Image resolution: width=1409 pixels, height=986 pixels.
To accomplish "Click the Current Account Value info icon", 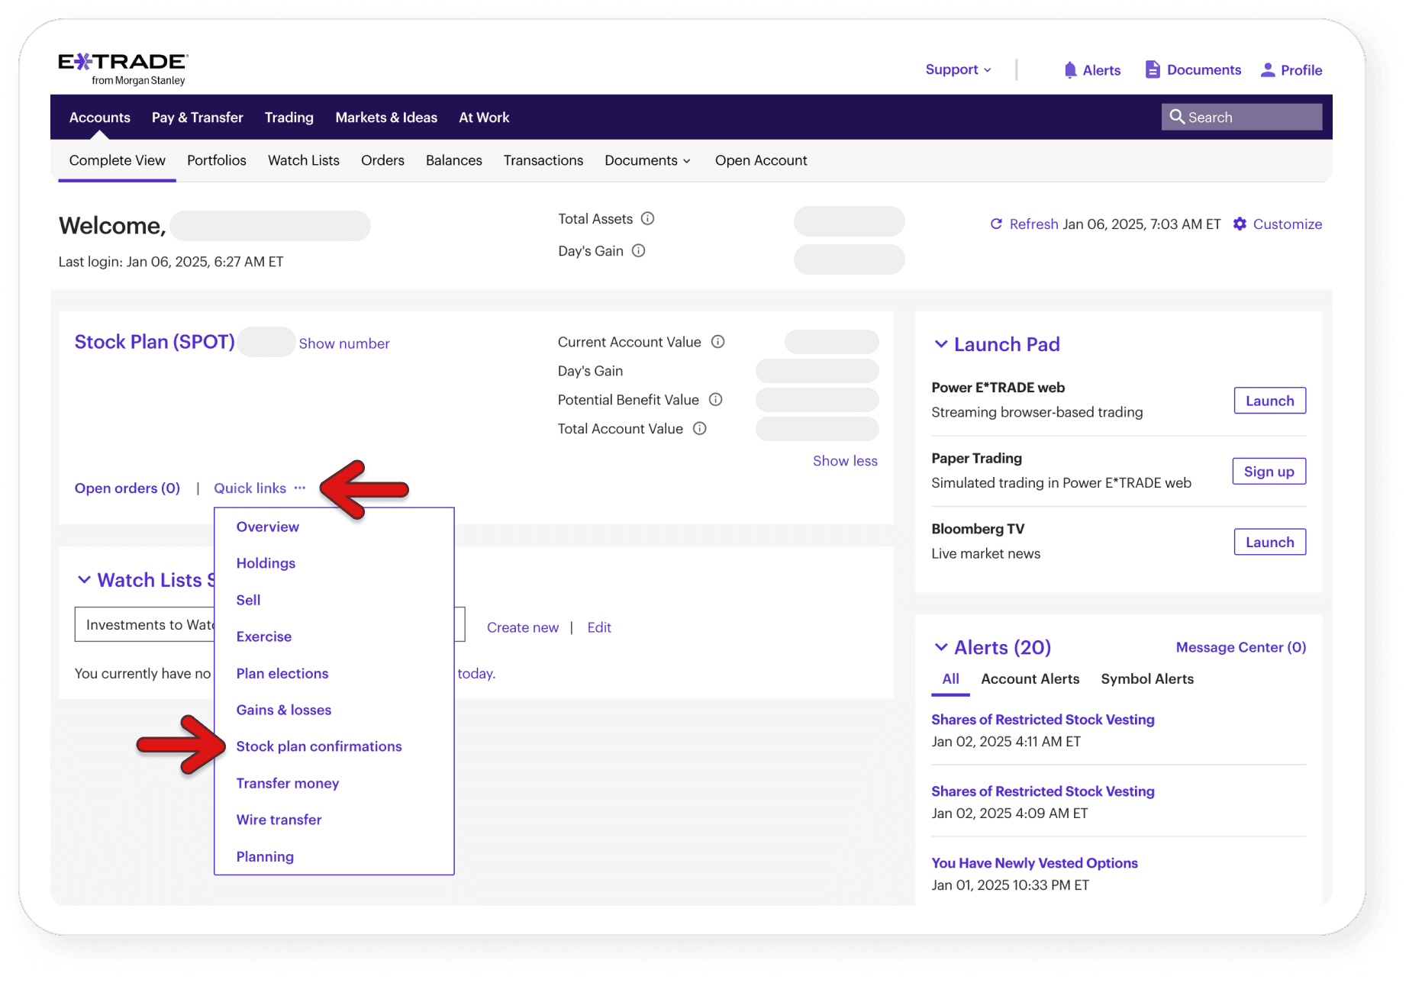I will click(x=717, y=341).
